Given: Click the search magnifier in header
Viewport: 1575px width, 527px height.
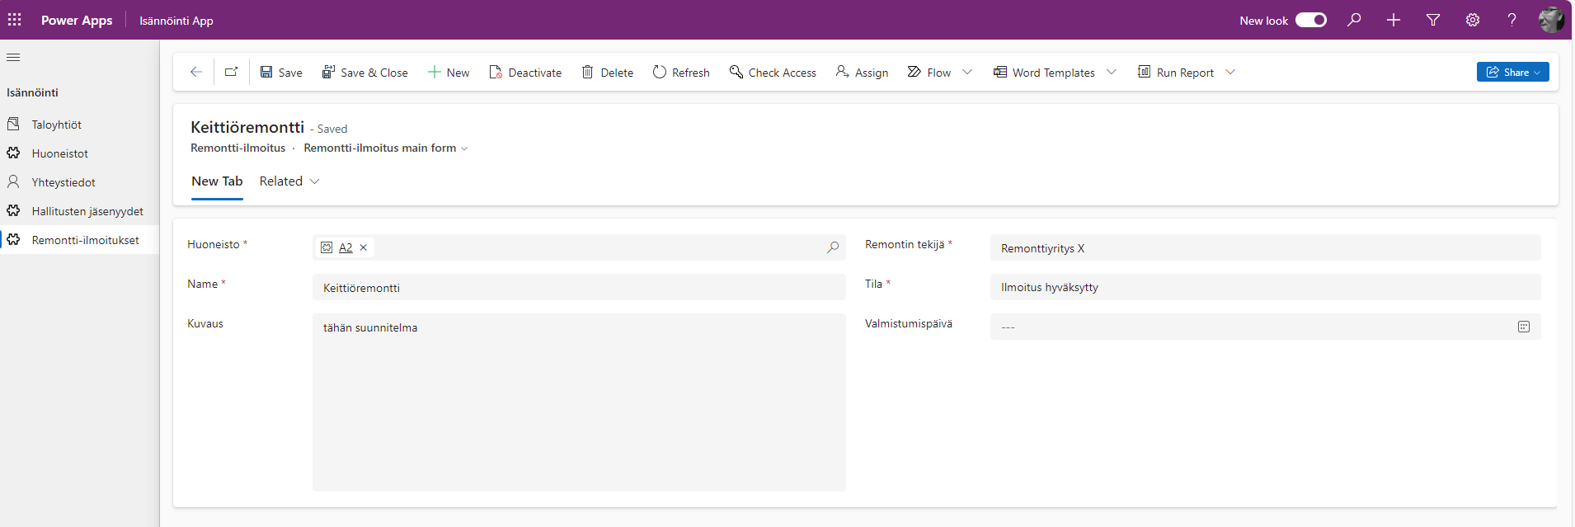Looking at the screenshot, I should tap(1354, 20).
